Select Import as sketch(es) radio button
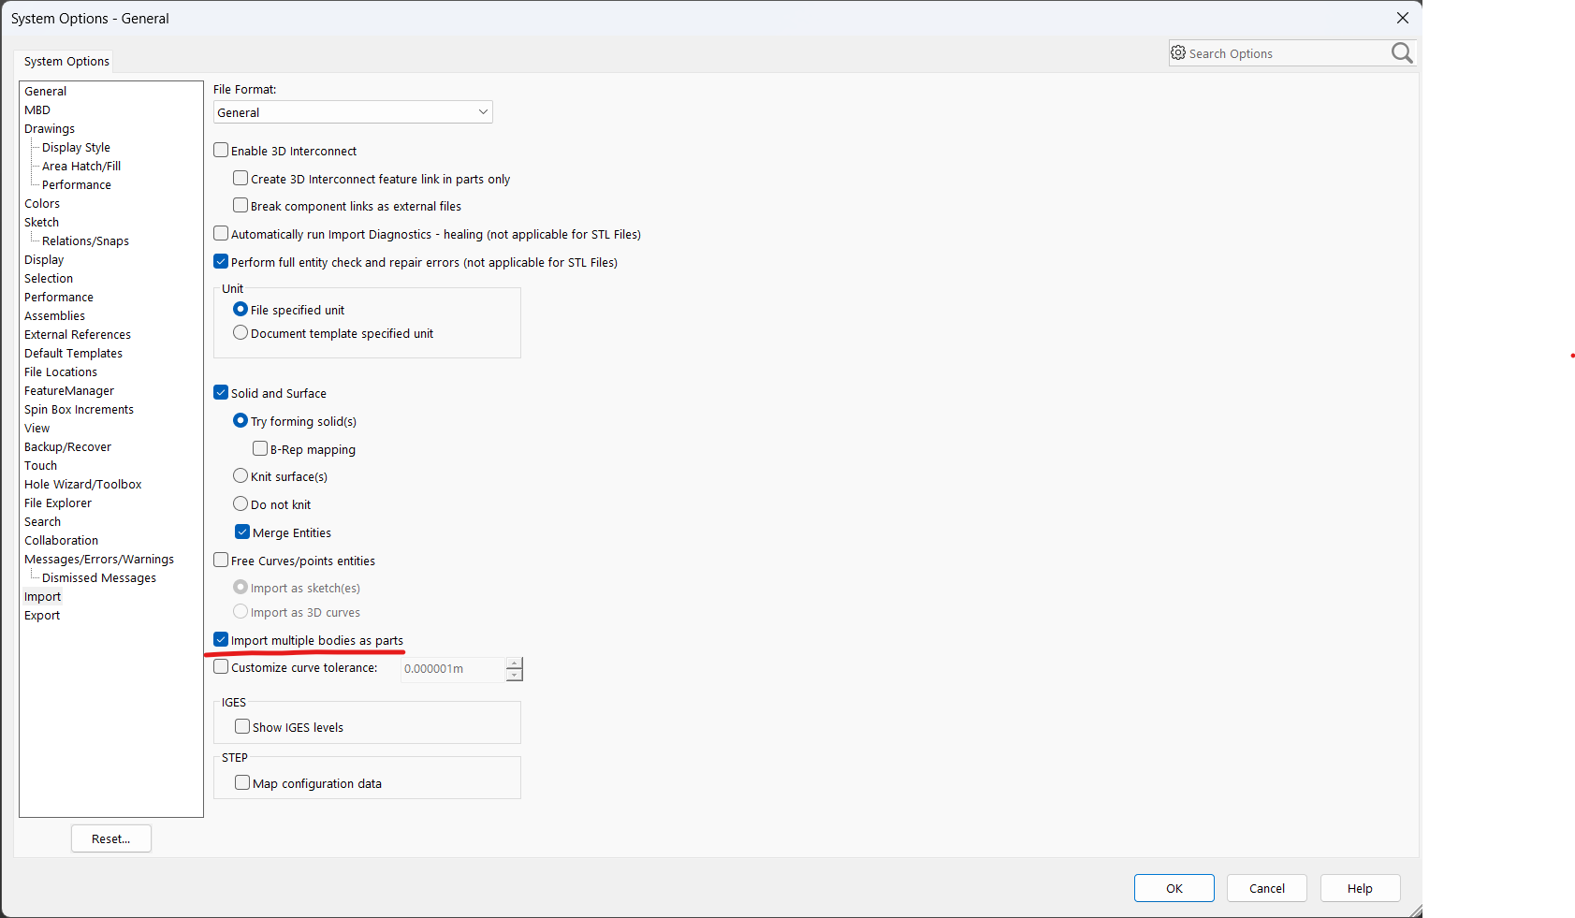The image size is (1575, 918). click(x=241, y=588)
